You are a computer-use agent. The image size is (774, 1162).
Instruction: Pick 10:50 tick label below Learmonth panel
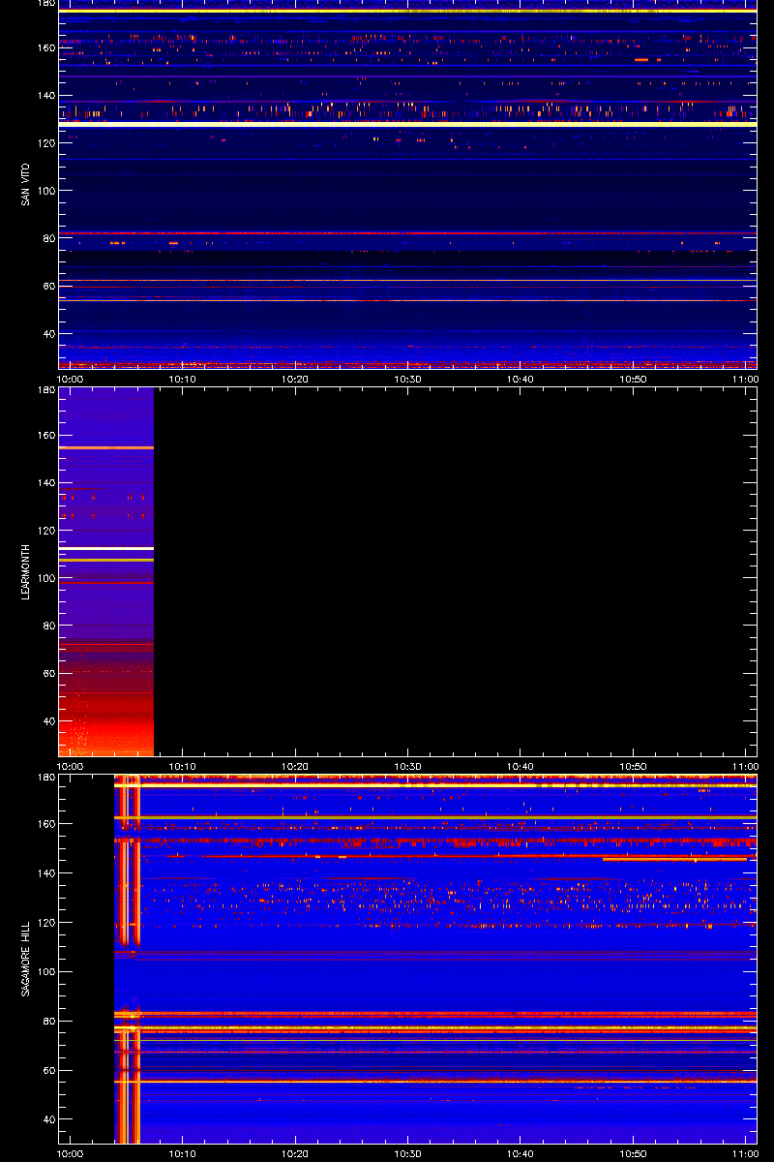pyautogui.click(x=634, y=766)
